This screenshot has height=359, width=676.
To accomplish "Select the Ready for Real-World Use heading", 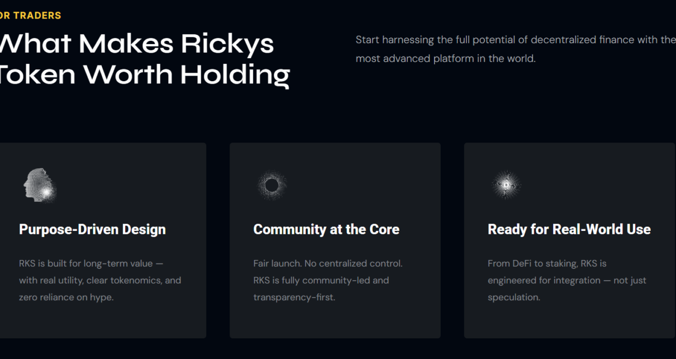I will [569, 229].
